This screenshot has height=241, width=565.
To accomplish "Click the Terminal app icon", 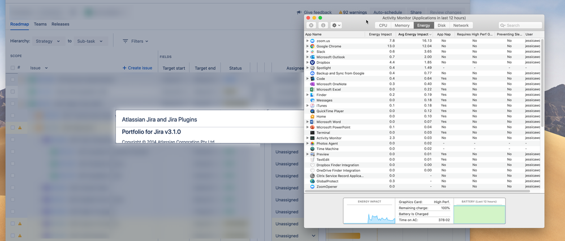I will click(x=312, y=133).
